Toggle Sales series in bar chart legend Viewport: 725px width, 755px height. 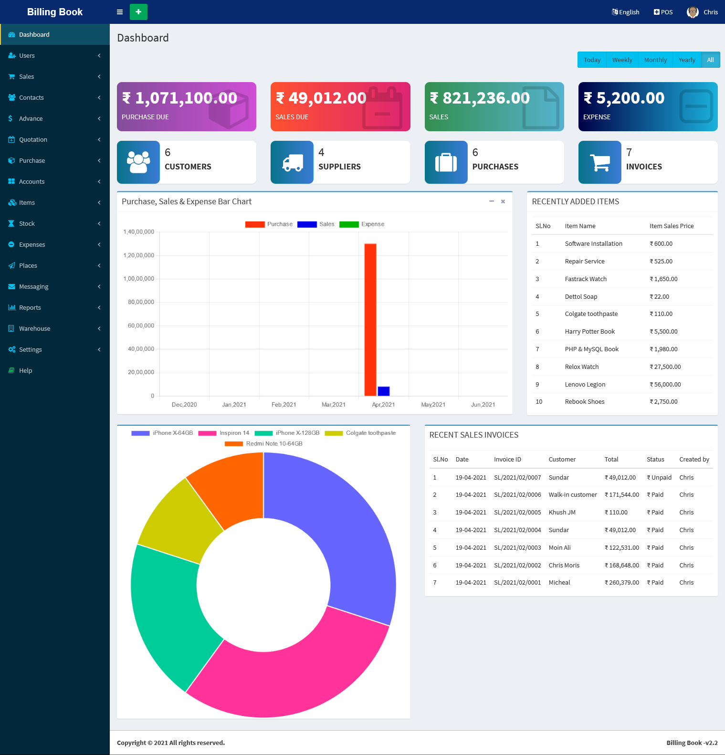316,224
